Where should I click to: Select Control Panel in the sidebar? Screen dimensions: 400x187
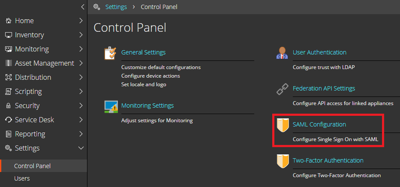tap(33, 166)
